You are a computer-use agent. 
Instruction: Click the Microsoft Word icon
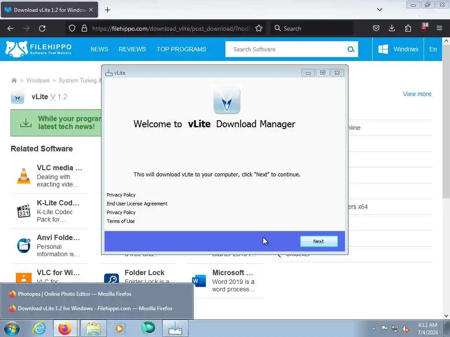(199, 280)
